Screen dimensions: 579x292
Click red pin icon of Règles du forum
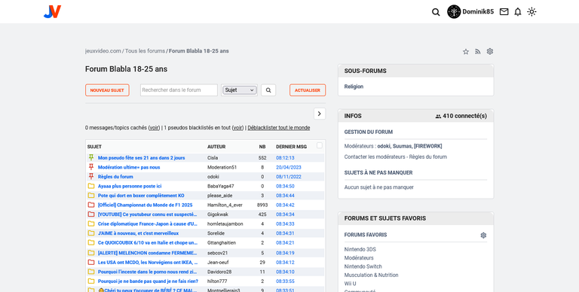click(x=91, y=177)
